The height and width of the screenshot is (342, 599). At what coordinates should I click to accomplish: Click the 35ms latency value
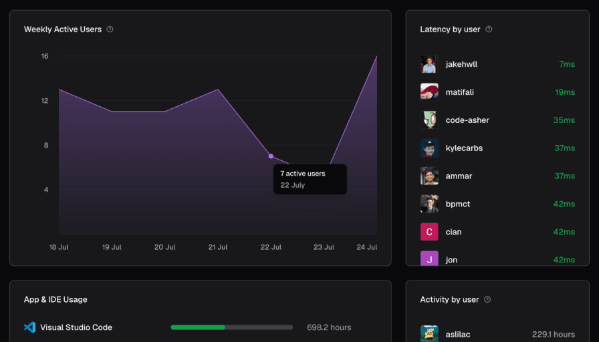(564, 120)
